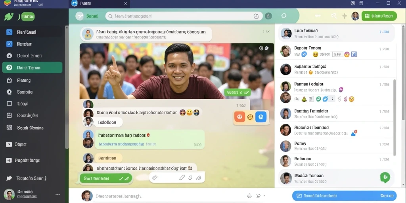The width and height of the screenshot is (406, 203).
Task: Click the yellow emoji reaction in the chat popup
Action: (x=250, y=117)
